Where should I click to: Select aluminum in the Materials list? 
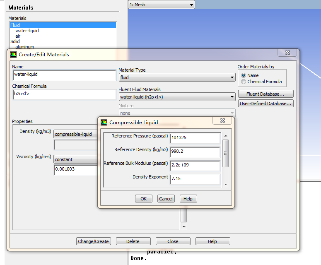point(24,47)
